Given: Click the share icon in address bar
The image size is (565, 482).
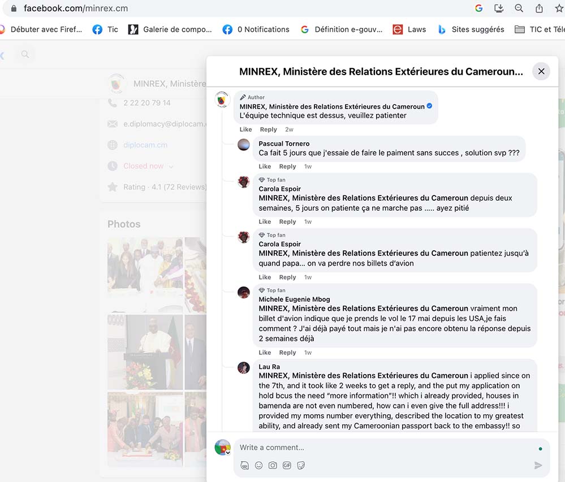Looking at the screenshot, I should pos(539,8).
